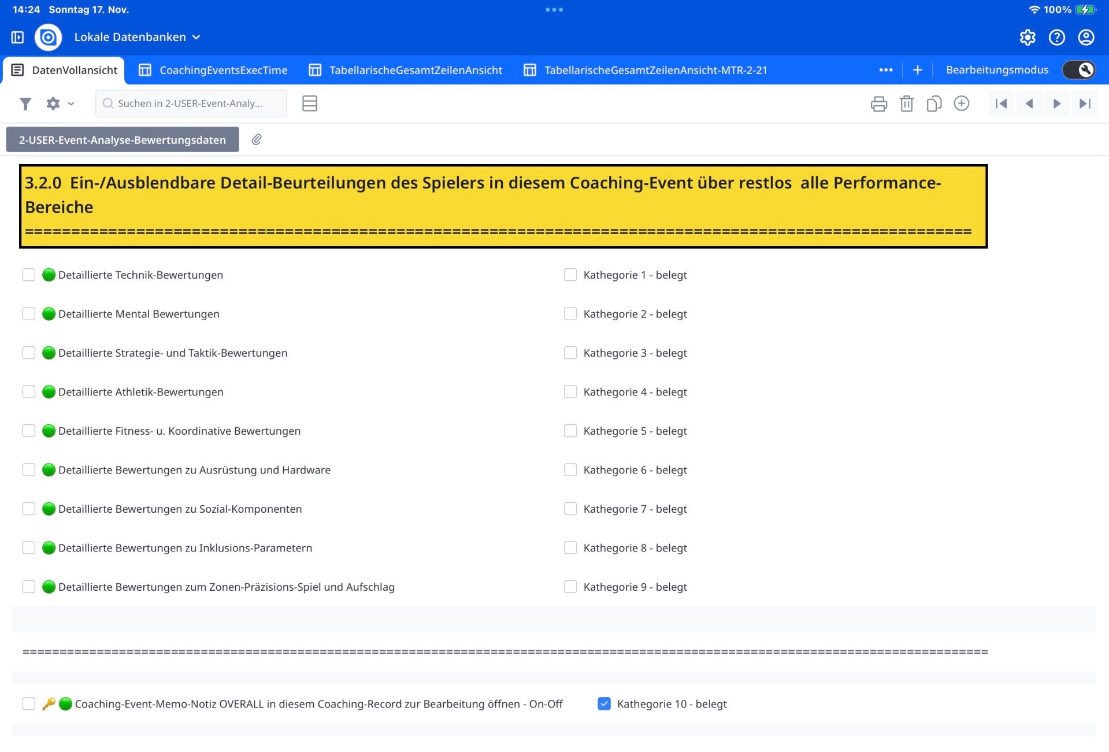
Task: Duplicate record with the copy icon
Action: pyautogui.click(x=933, y=104)
